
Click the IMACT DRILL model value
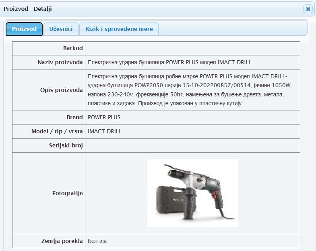(x=105, y=131)
